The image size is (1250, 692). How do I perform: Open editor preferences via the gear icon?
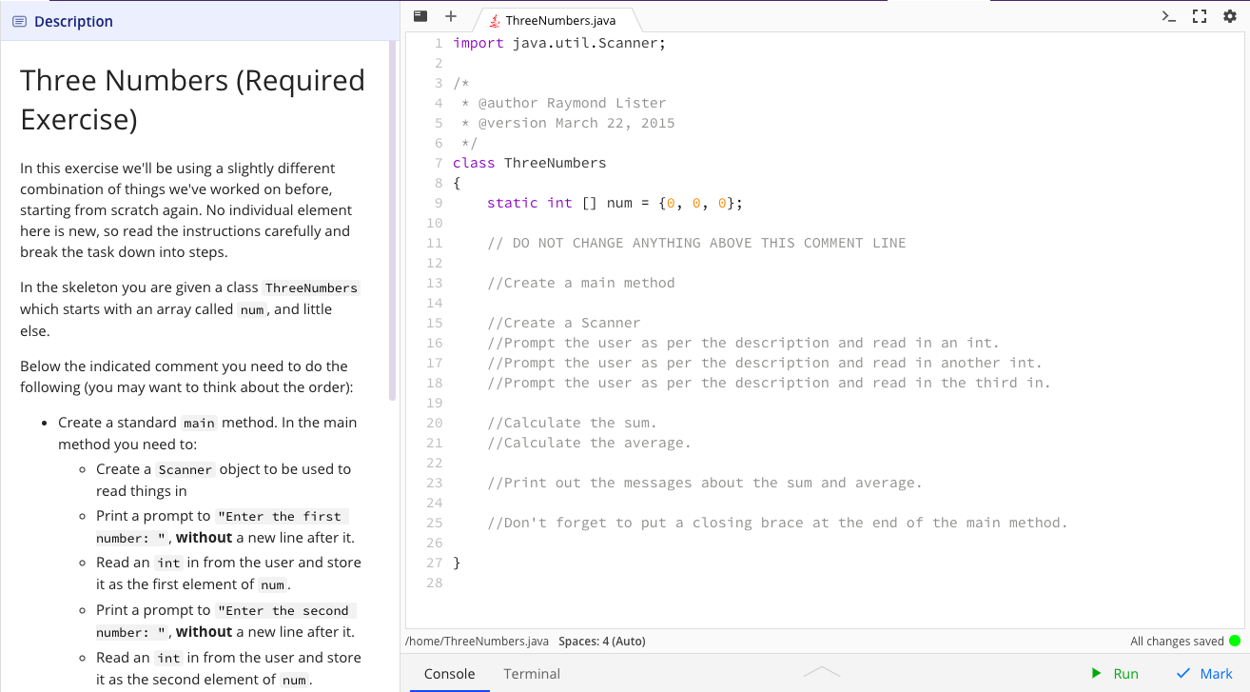[x=1230, y=15]
